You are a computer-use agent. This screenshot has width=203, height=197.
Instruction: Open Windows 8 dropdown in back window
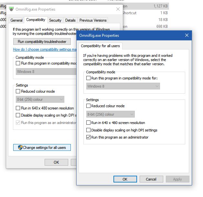(x=46, y=71)
